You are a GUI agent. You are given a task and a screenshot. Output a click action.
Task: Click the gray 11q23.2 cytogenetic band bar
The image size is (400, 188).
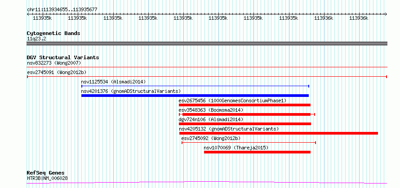tap(207, 44)
